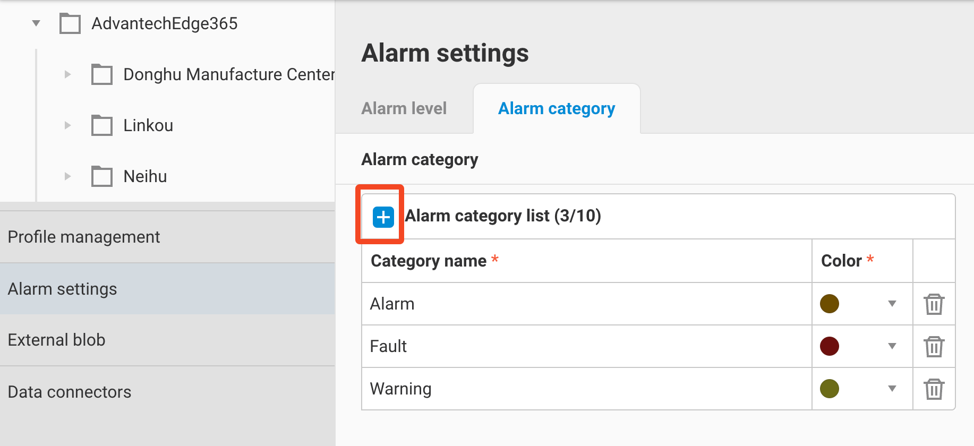Open Profile management in the sidebar
Image resolution: width=974 pixels, height=446 pixels.
(84, 237)
